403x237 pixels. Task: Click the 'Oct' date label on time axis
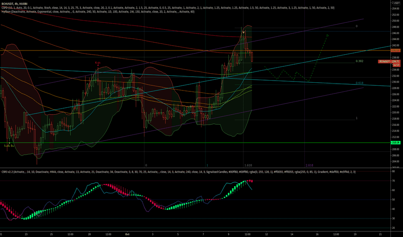pyautogui.click(x=127, y=234)
